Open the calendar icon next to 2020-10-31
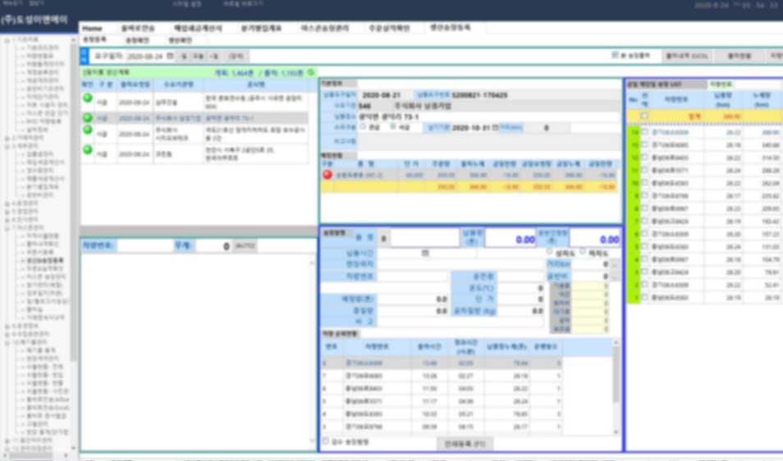This screenshot has width=783, height=461. 494,128
